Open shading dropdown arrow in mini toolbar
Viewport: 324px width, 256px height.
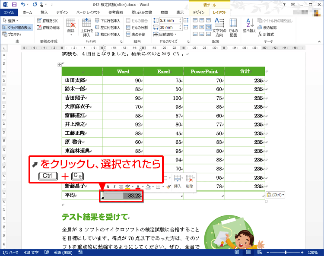[153, 187]
